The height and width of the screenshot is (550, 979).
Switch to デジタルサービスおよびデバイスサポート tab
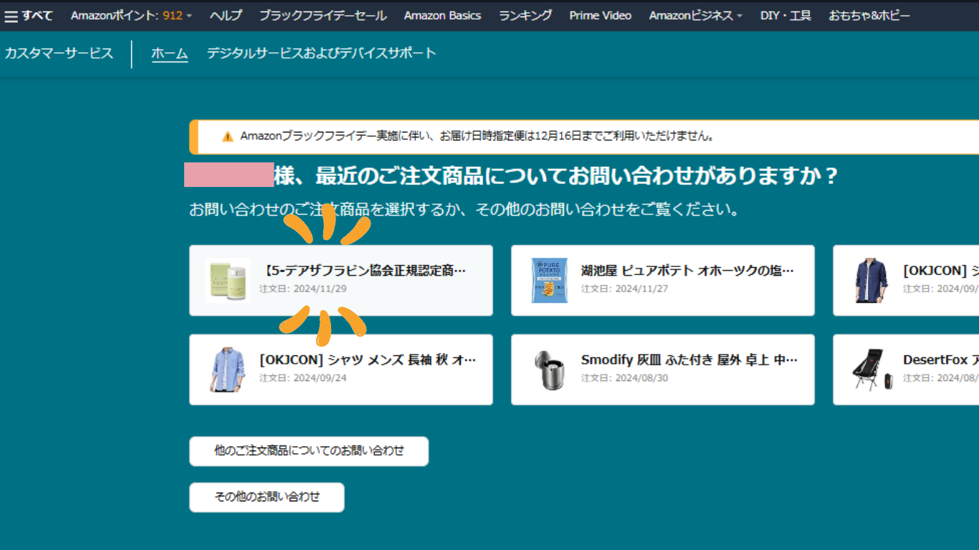pyautogui.click(x=321, y=53)
